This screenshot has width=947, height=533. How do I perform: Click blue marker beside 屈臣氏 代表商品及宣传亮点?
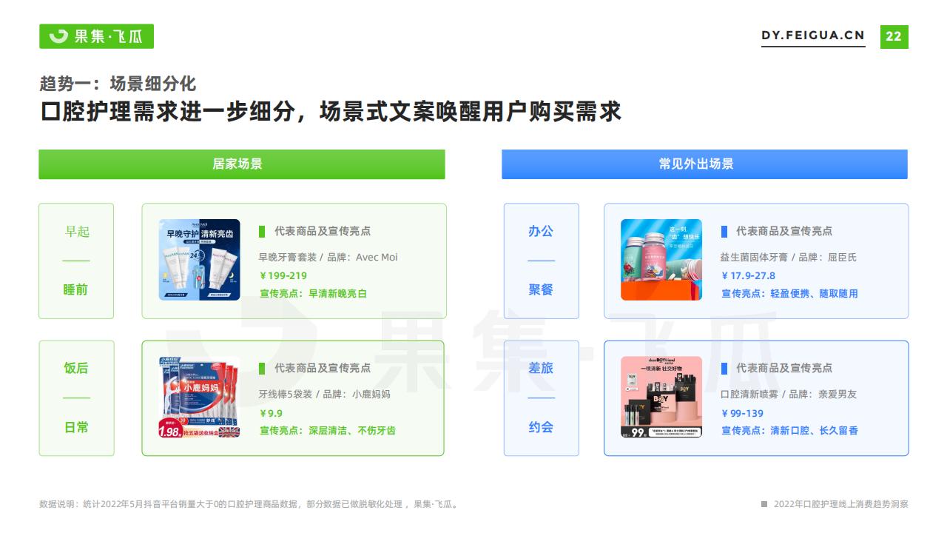pyautogui.click(x=724, y=232)
